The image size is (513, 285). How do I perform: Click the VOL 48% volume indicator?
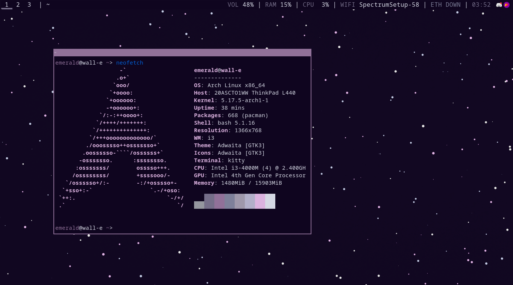click(x=241, y=5)
